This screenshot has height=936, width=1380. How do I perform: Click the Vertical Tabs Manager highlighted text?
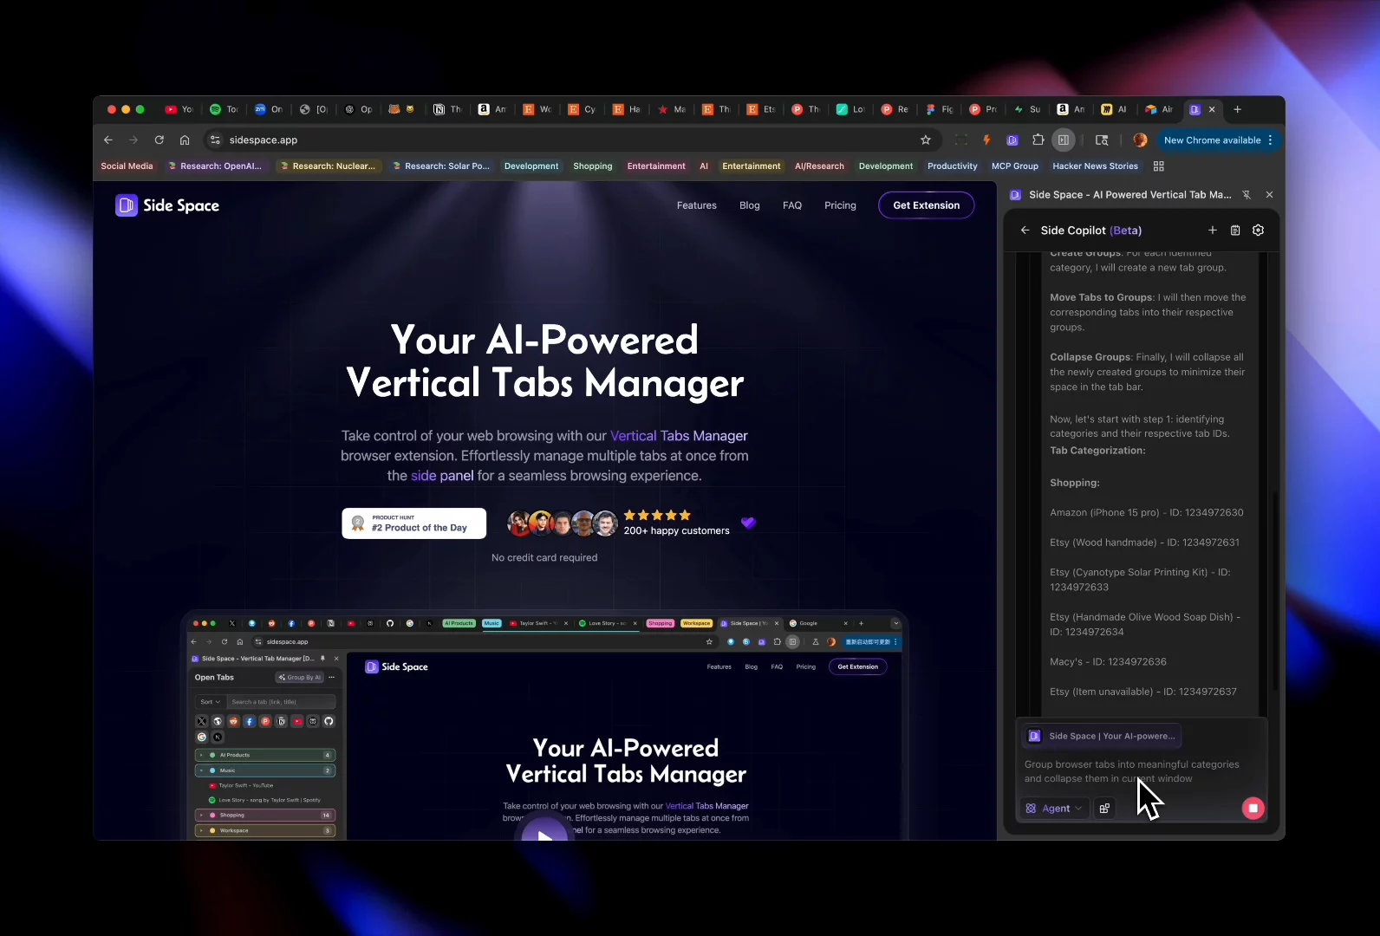tap(679, 436)
